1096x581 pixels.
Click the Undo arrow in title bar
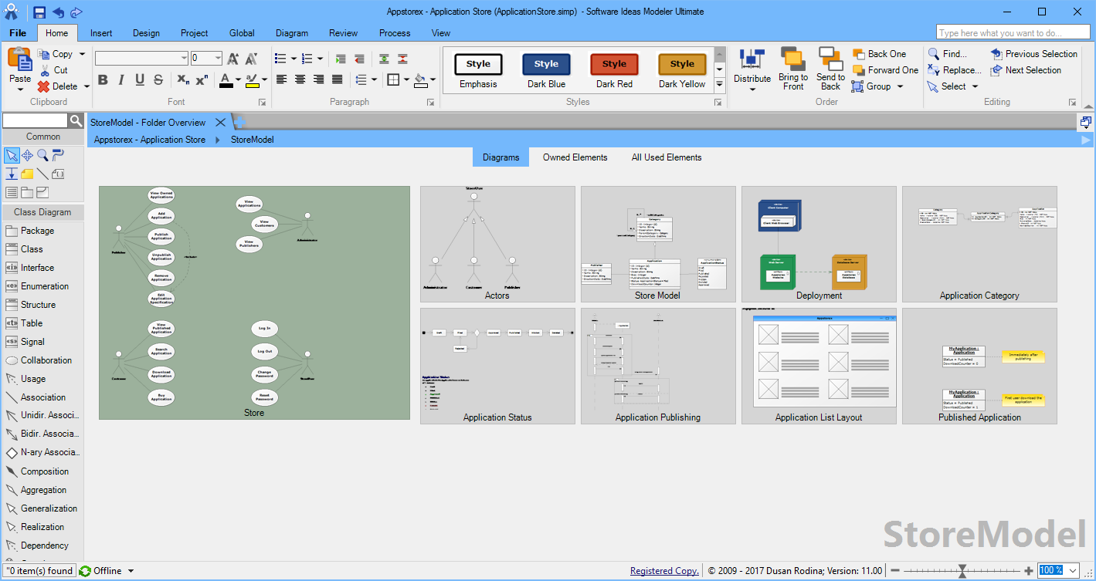[58, 12]
